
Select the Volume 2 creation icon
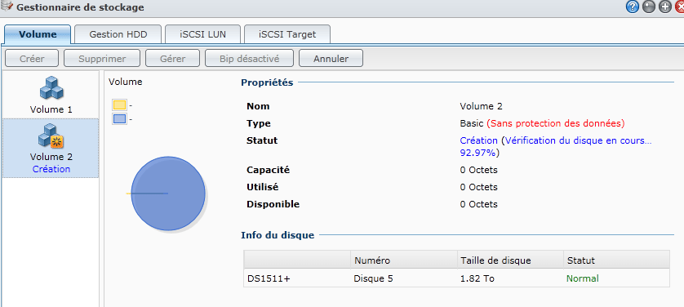click(x=51, y=136)
